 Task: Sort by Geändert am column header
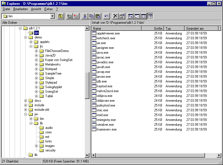click(202, 29)
